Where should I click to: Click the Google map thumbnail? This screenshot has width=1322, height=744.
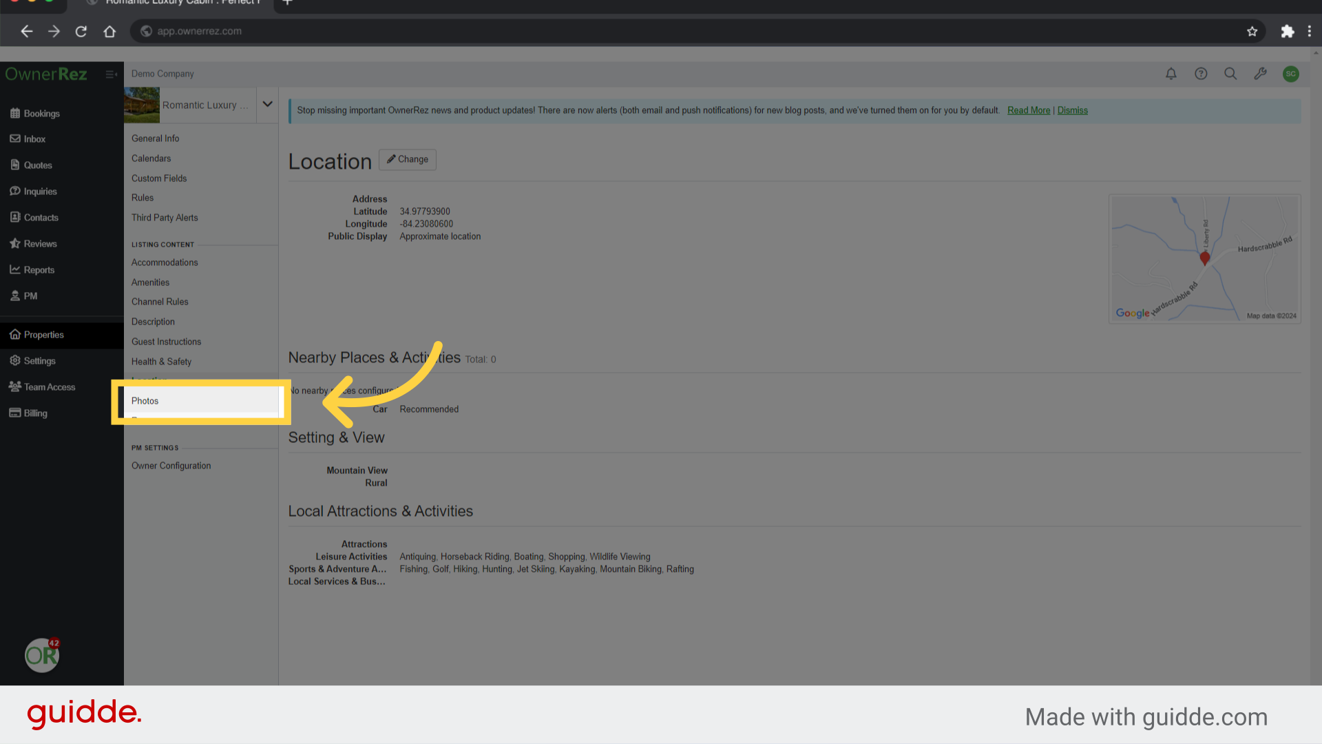pos(1204,259)
